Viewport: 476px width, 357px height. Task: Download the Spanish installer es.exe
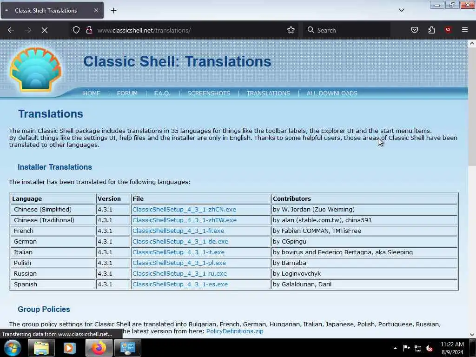coord(180,284)
